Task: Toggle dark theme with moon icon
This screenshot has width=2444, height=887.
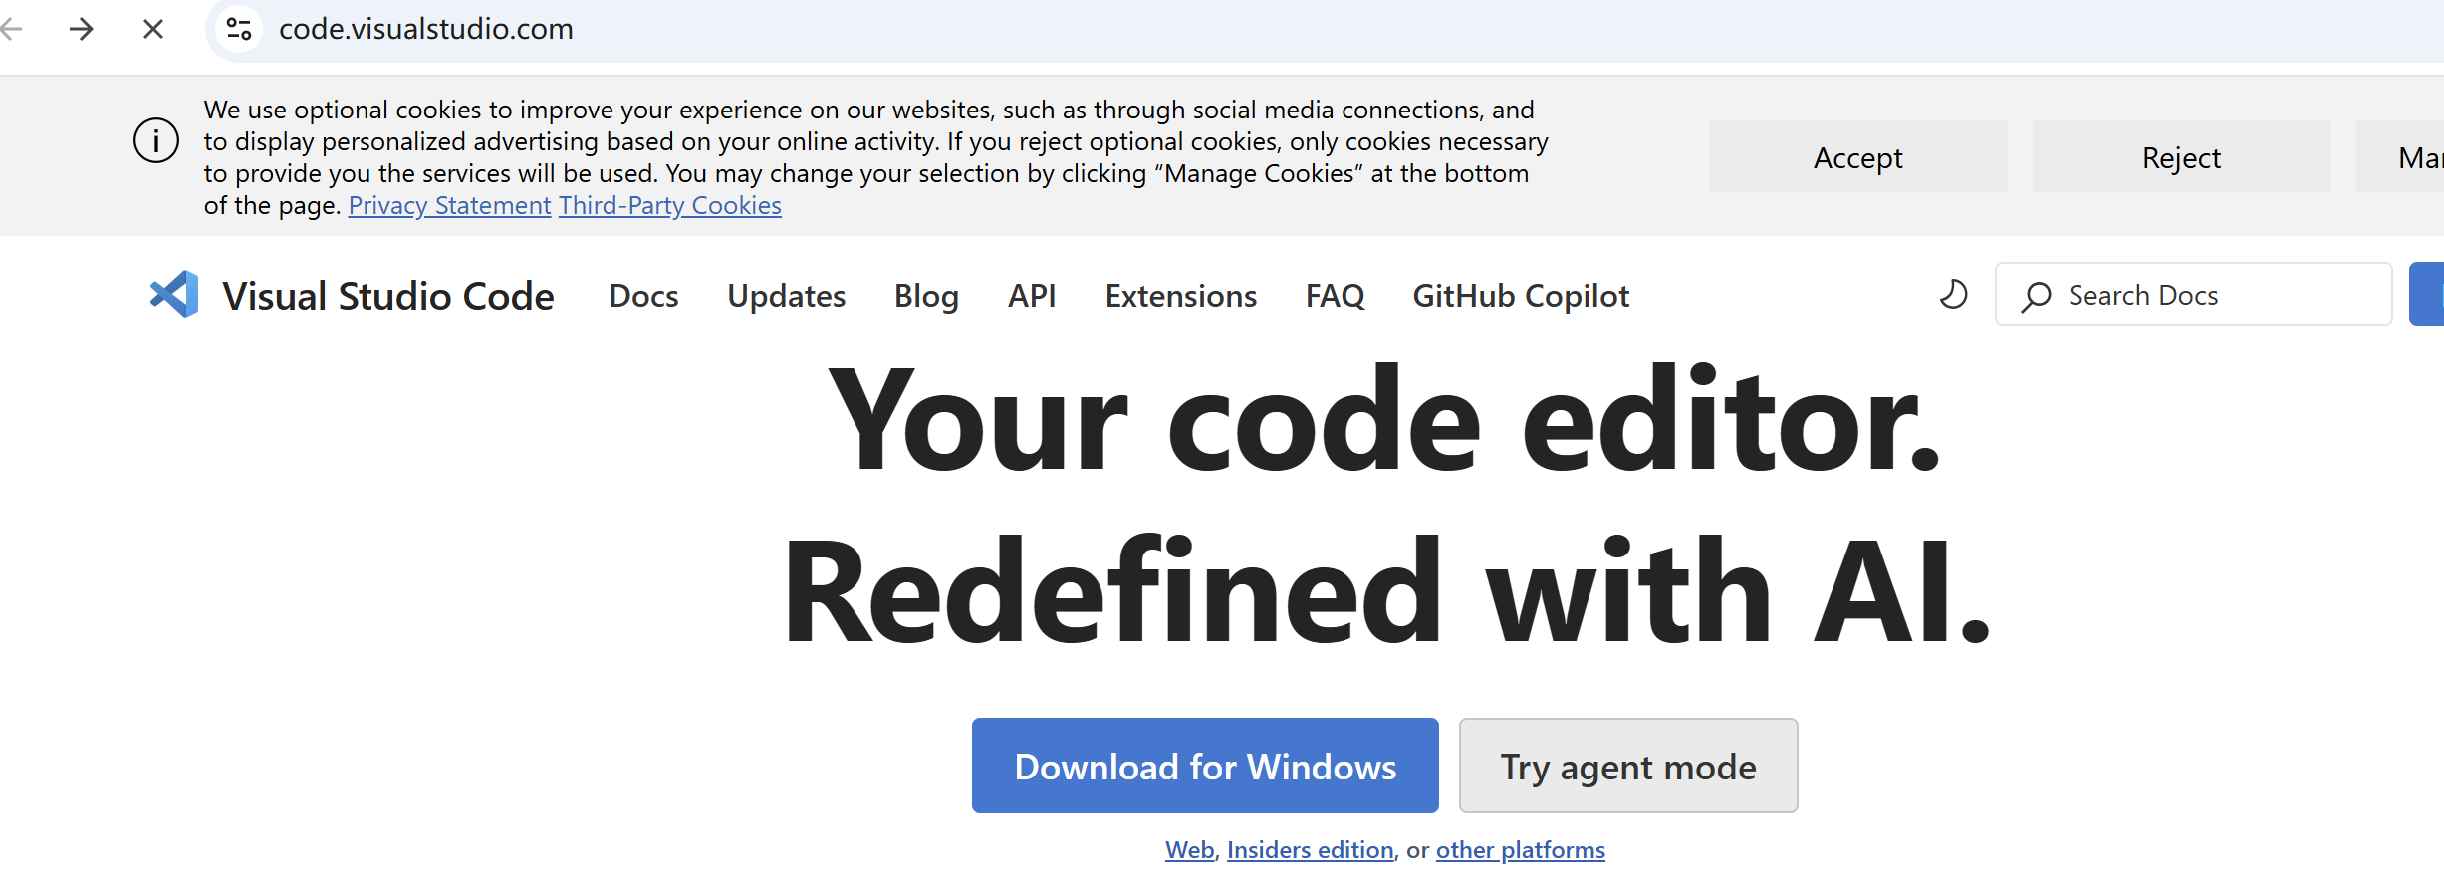Action: [1953, 294]
